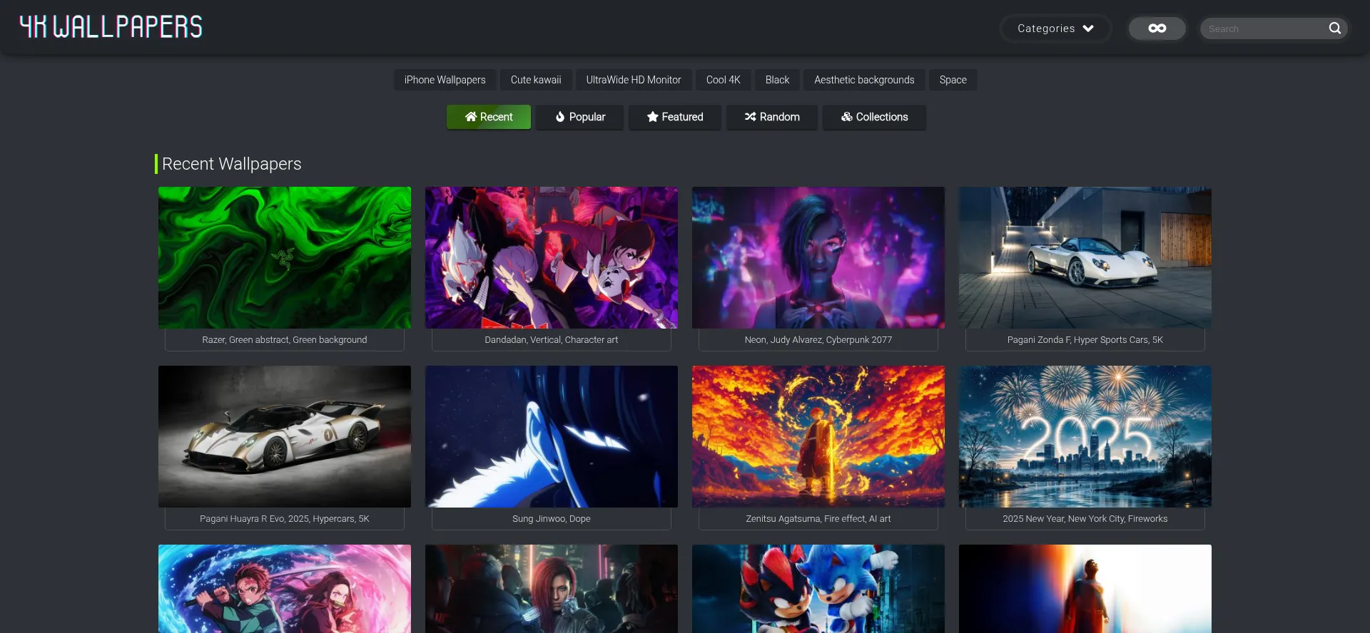Open the red-haired cyberpunk woman thumbnail
The height and width of the screenshot is (633, 1370).
tap(552, 589)
